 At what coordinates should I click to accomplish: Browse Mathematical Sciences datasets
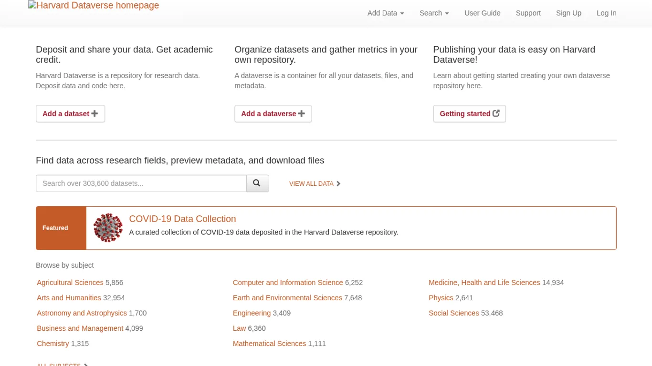click(269, 344)
